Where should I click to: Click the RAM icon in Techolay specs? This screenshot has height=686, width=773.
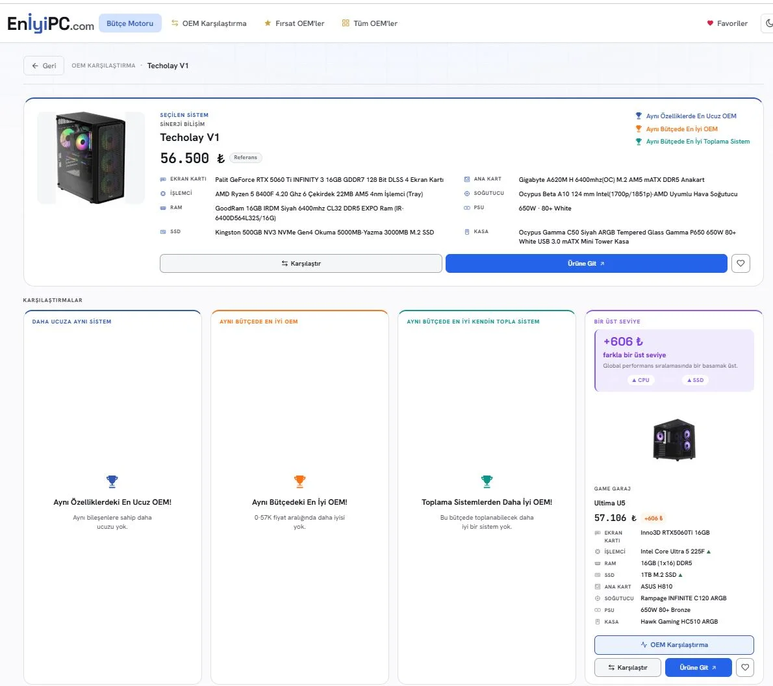pyautogui.click(x=163, y=208)
